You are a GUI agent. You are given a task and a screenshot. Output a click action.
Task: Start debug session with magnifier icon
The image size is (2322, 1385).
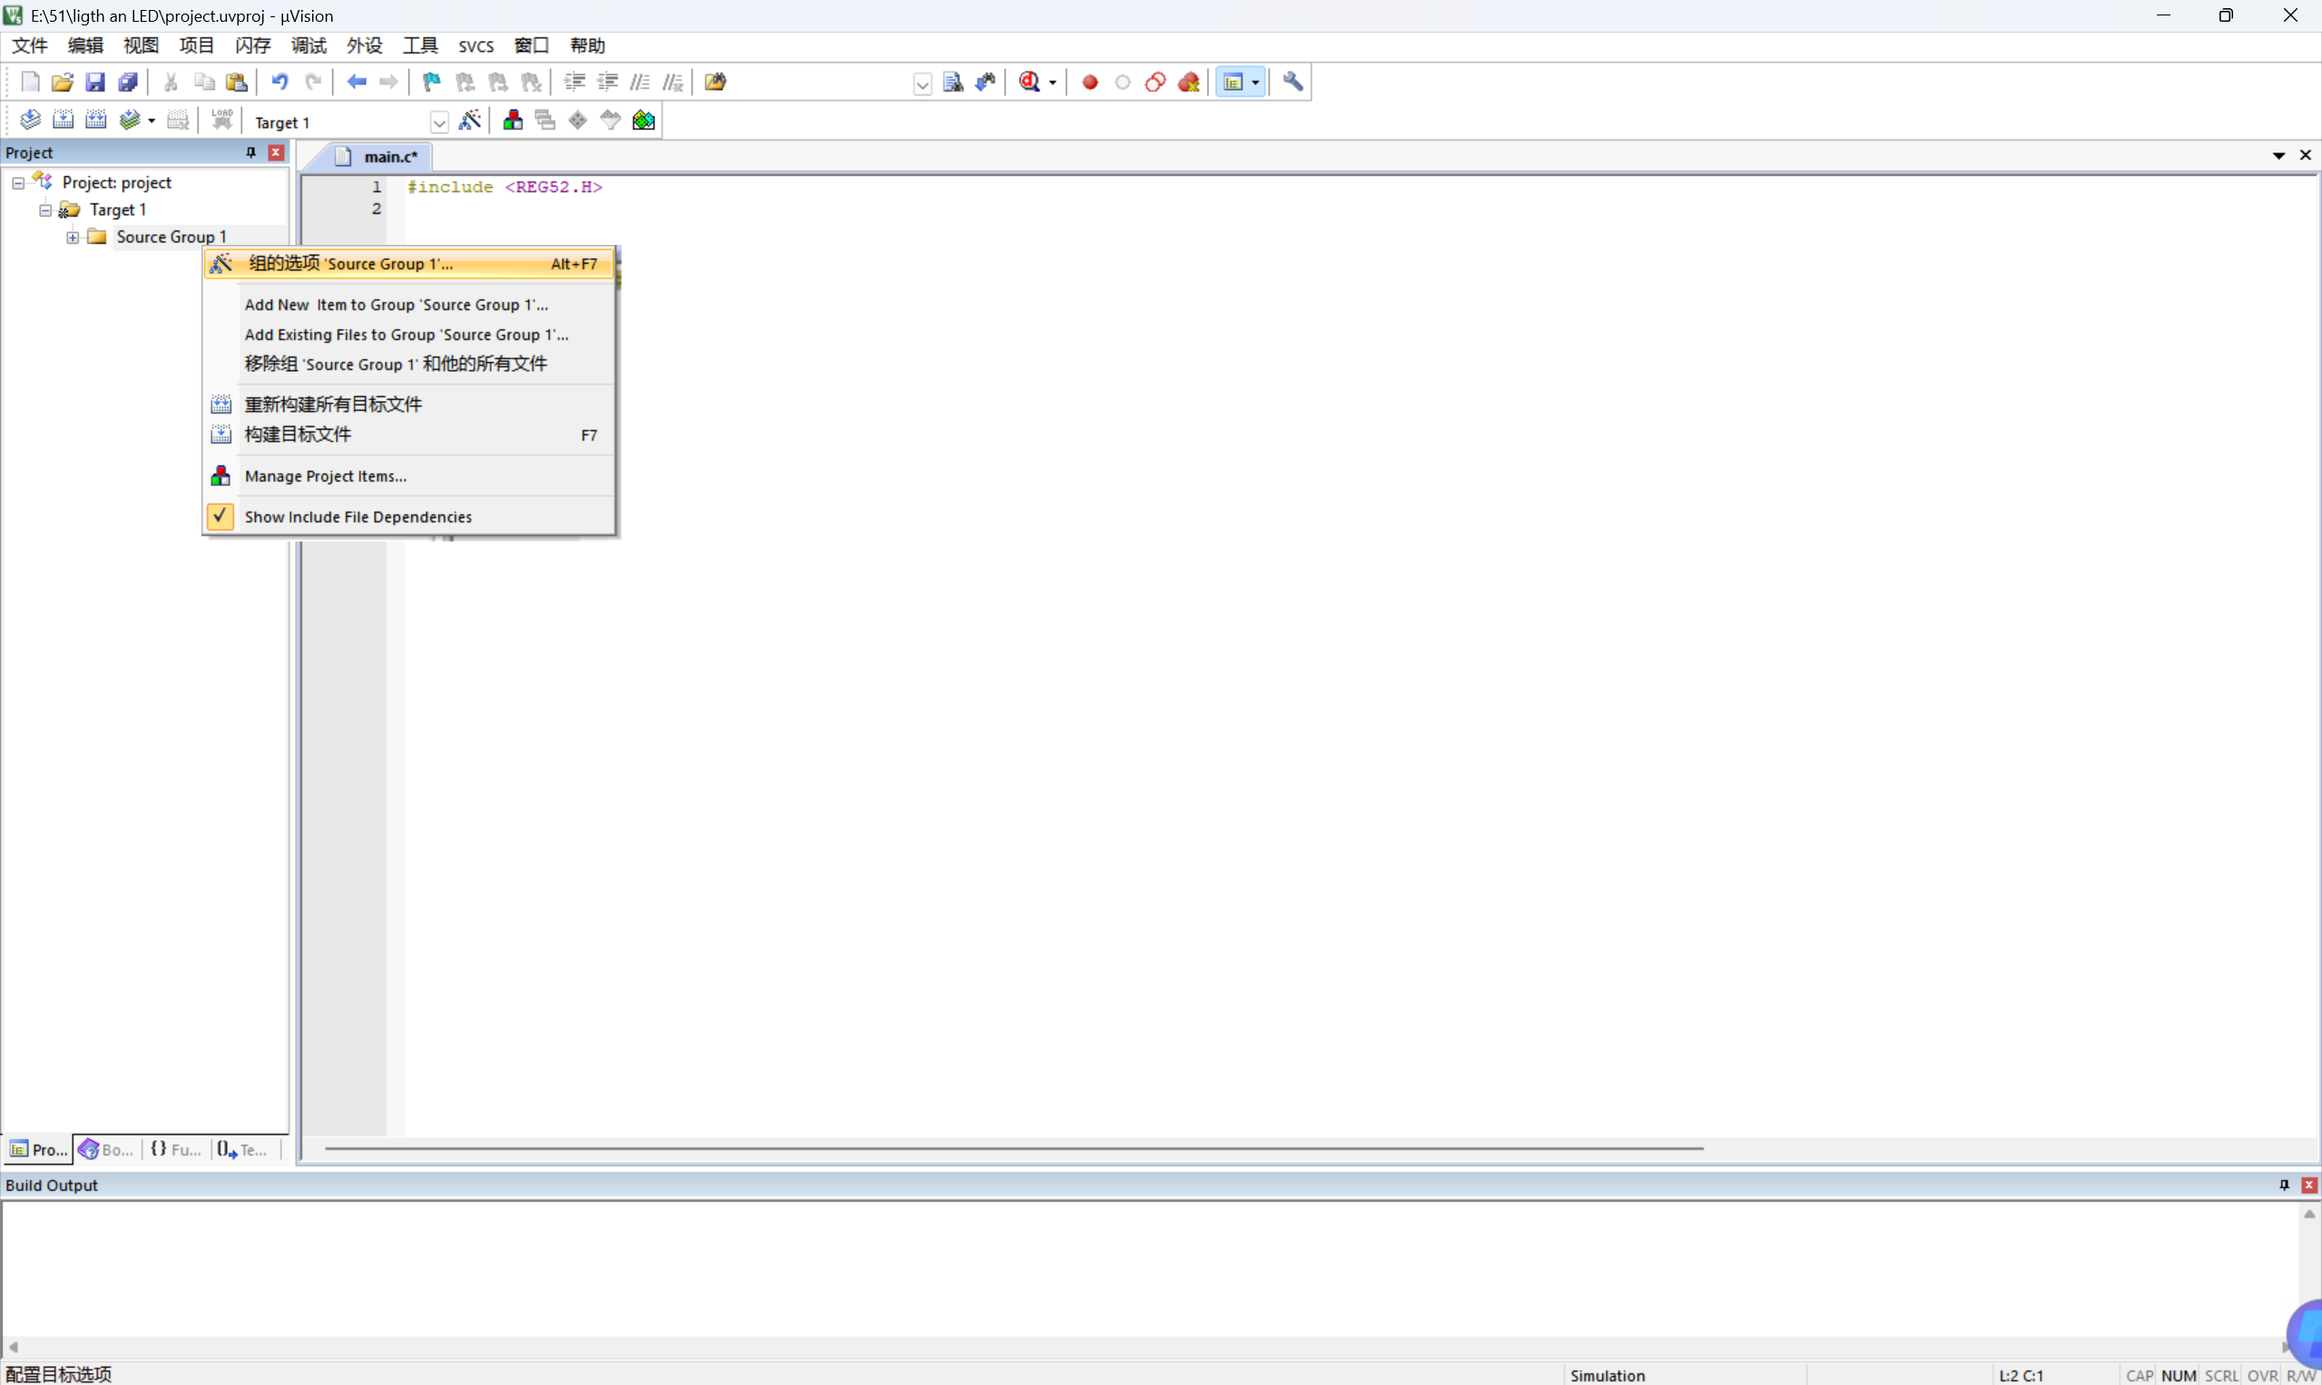tap(1030, 83)
